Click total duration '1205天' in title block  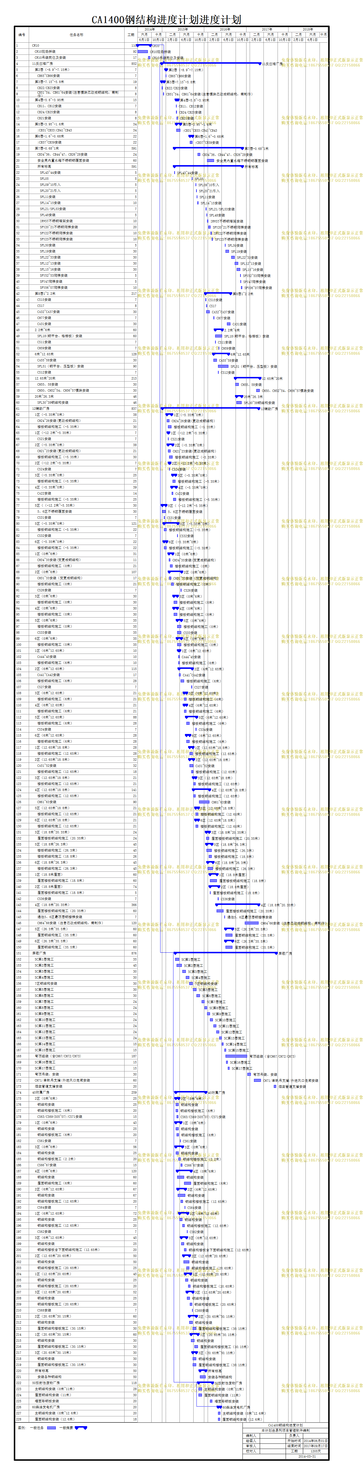316,1451
